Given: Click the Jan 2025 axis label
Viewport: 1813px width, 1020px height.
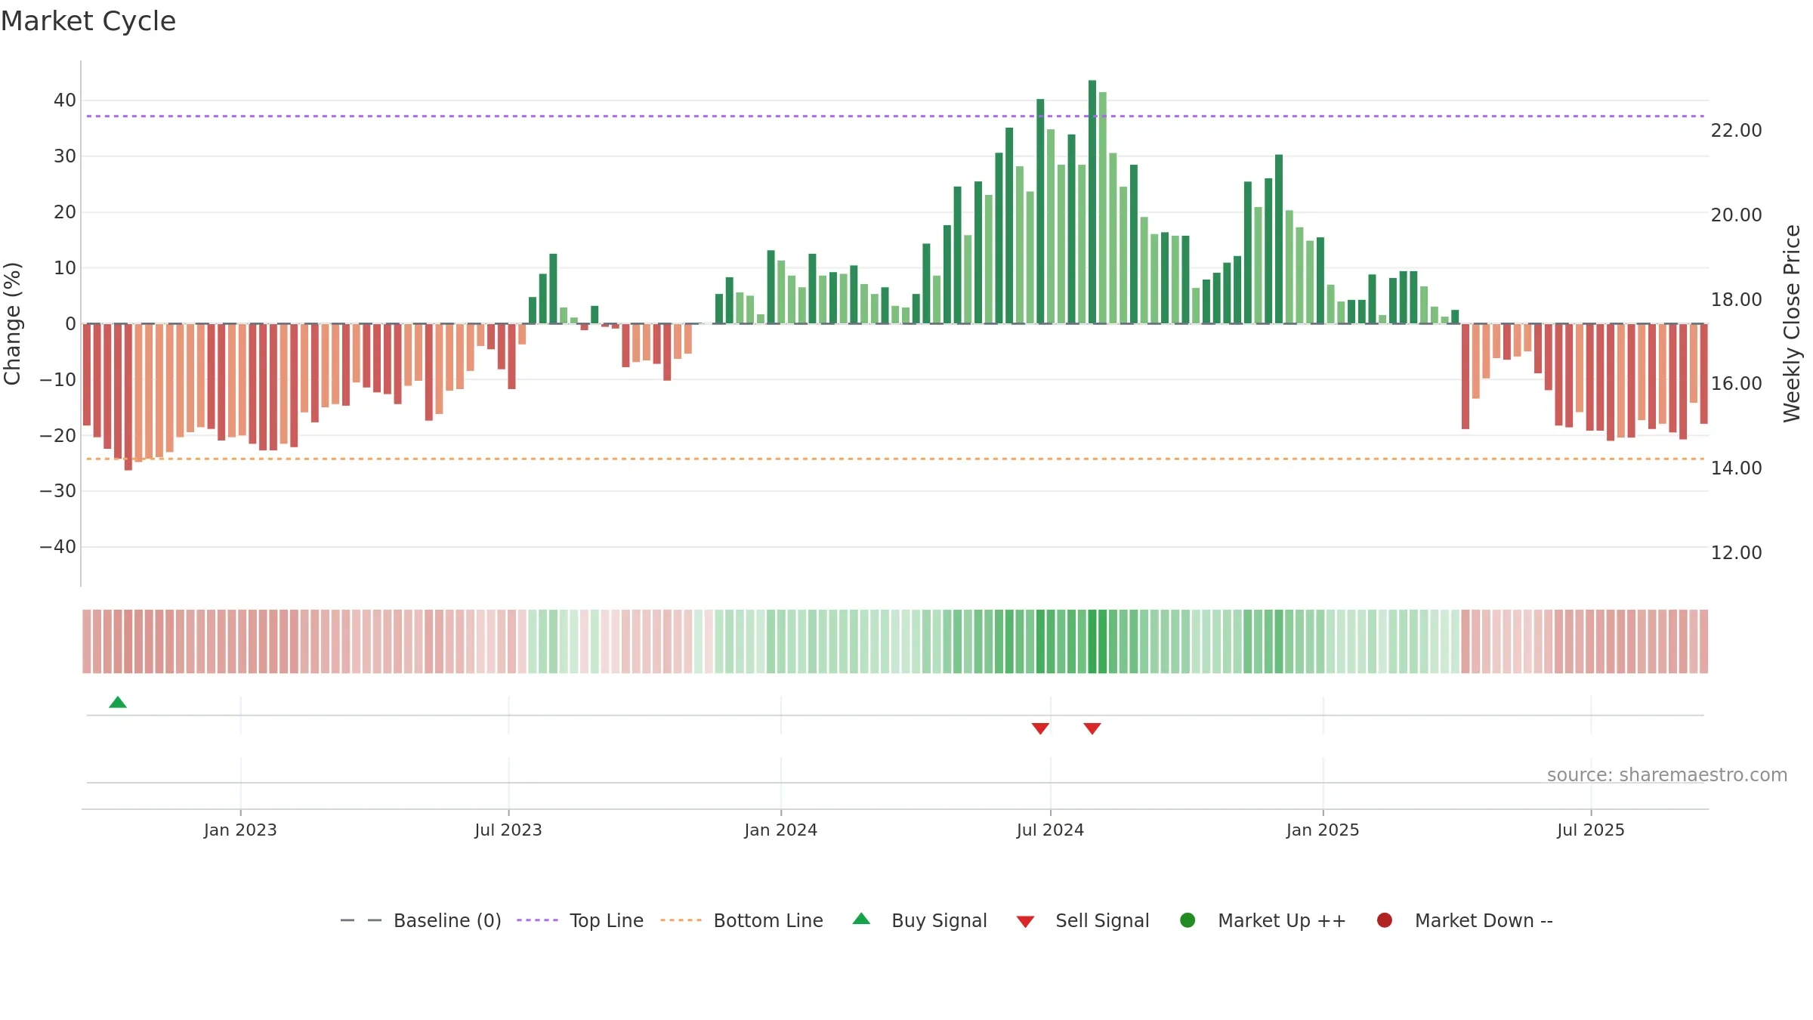Looking at the screenshot, I should 1323,830.
